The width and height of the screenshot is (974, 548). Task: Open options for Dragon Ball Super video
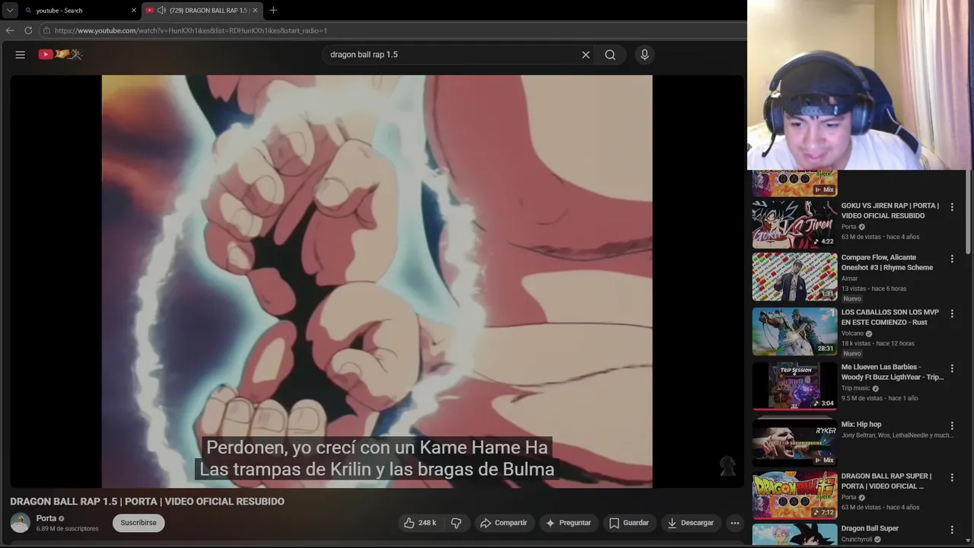[952, 530]
